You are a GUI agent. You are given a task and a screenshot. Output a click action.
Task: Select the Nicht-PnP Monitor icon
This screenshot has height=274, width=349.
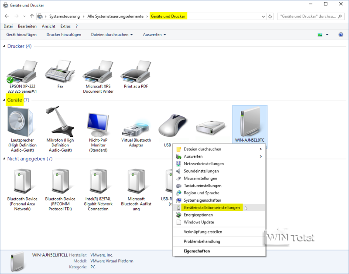[98, 125]
